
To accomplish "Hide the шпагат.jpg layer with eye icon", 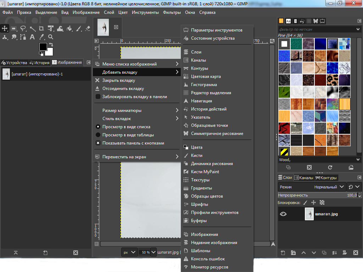I will tap(283, 214).
